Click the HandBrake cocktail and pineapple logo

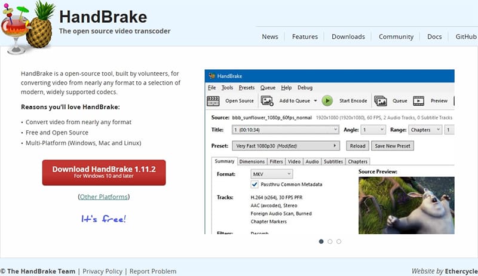[x=27, y=27]
